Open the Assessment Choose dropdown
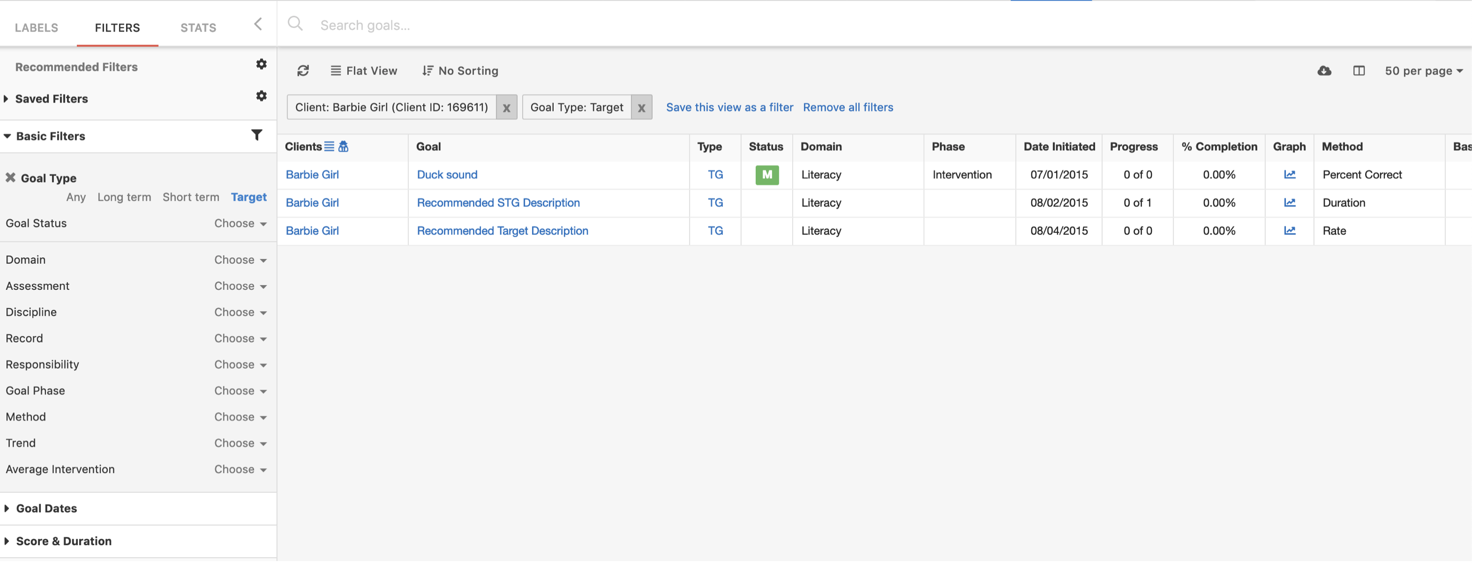This screenshot has height=564, width=1472. pyautogui.click(x=240, y=286)
